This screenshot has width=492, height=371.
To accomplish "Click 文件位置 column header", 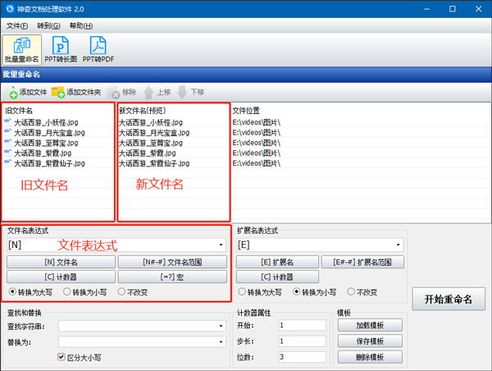I will pos(246,111).
